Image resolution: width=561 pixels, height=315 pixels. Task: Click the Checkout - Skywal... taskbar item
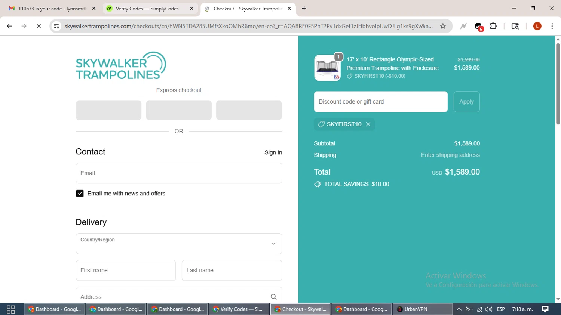(x=300, y=309)
